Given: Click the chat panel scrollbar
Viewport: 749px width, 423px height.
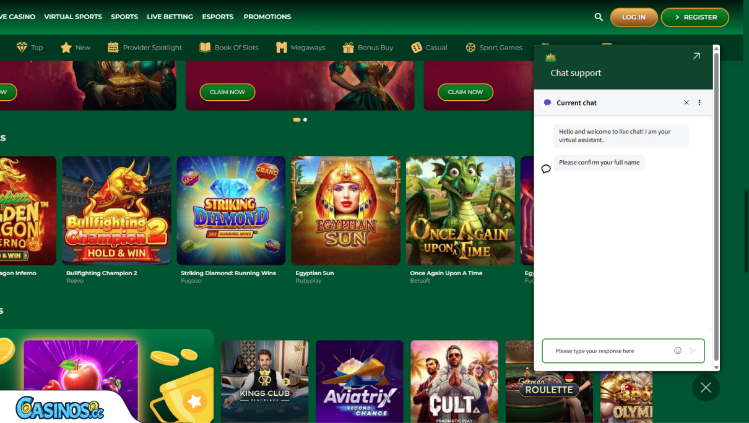Looking at the screenshot, I should tap(717, 208).
